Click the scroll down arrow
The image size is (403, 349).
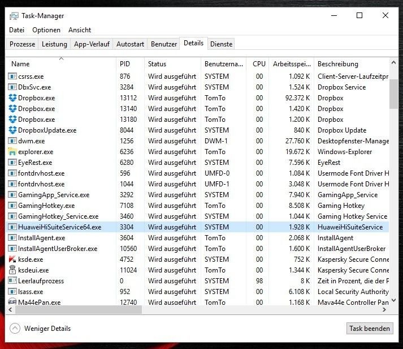tap(393, 300)
